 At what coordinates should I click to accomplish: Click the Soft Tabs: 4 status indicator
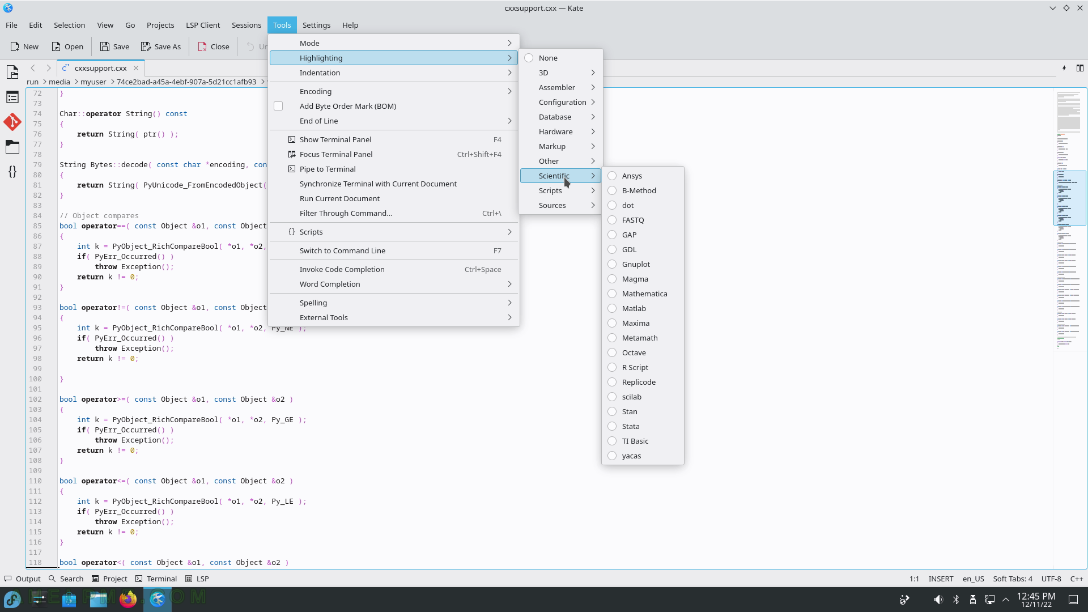click(1013, 579)
